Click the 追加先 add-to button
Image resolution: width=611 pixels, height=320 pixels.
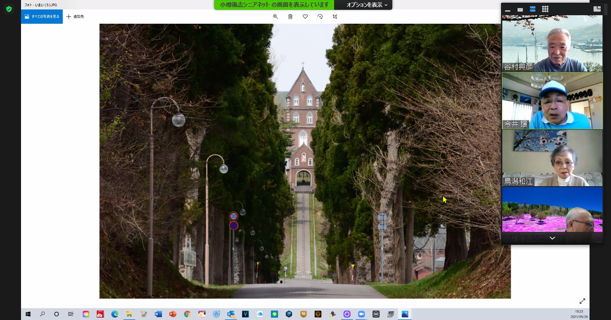click(75, 17)
